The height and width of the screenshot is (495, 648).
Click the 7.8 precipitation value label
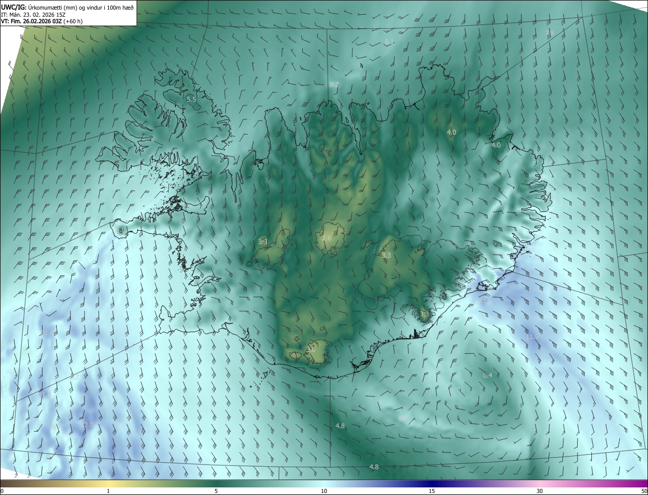pyautogui.click(x=549, y=33)
